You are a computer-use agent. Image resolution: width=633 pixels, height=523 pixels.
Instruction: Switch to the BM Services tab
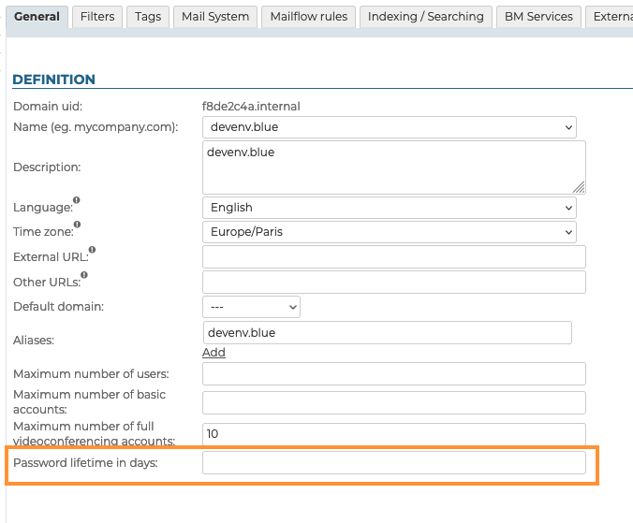click(x=537, y=17)
